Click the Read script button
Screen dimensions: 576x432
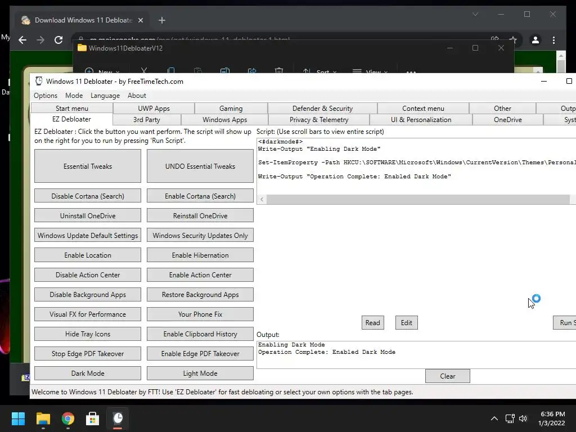pos(372,322)
